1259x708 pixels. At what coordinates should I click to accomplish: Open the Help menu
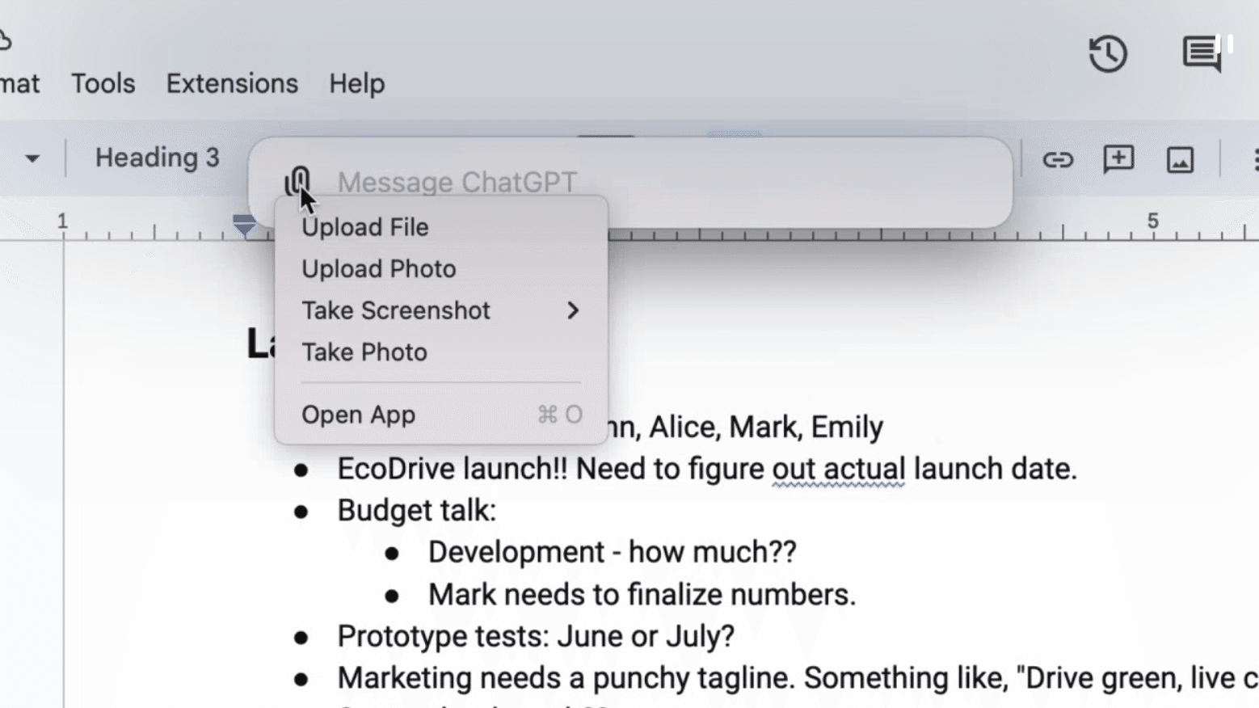point(356,83)
